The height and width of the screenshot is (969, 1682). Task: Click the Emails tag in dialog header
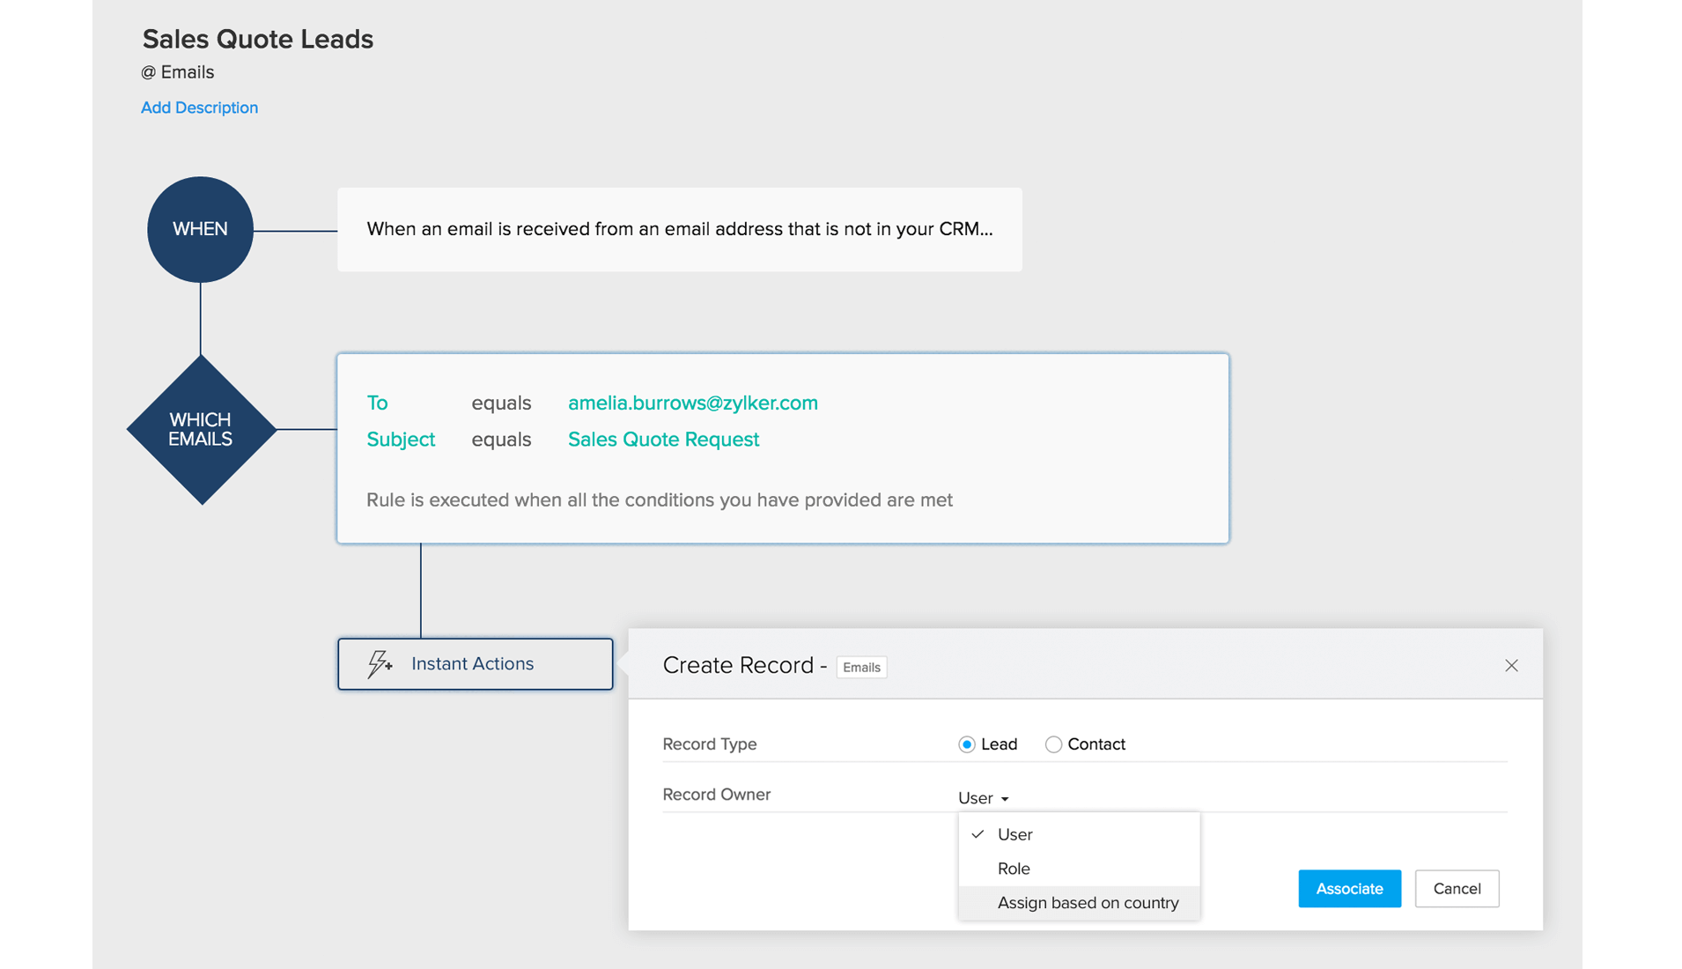(x=861, y=668)
